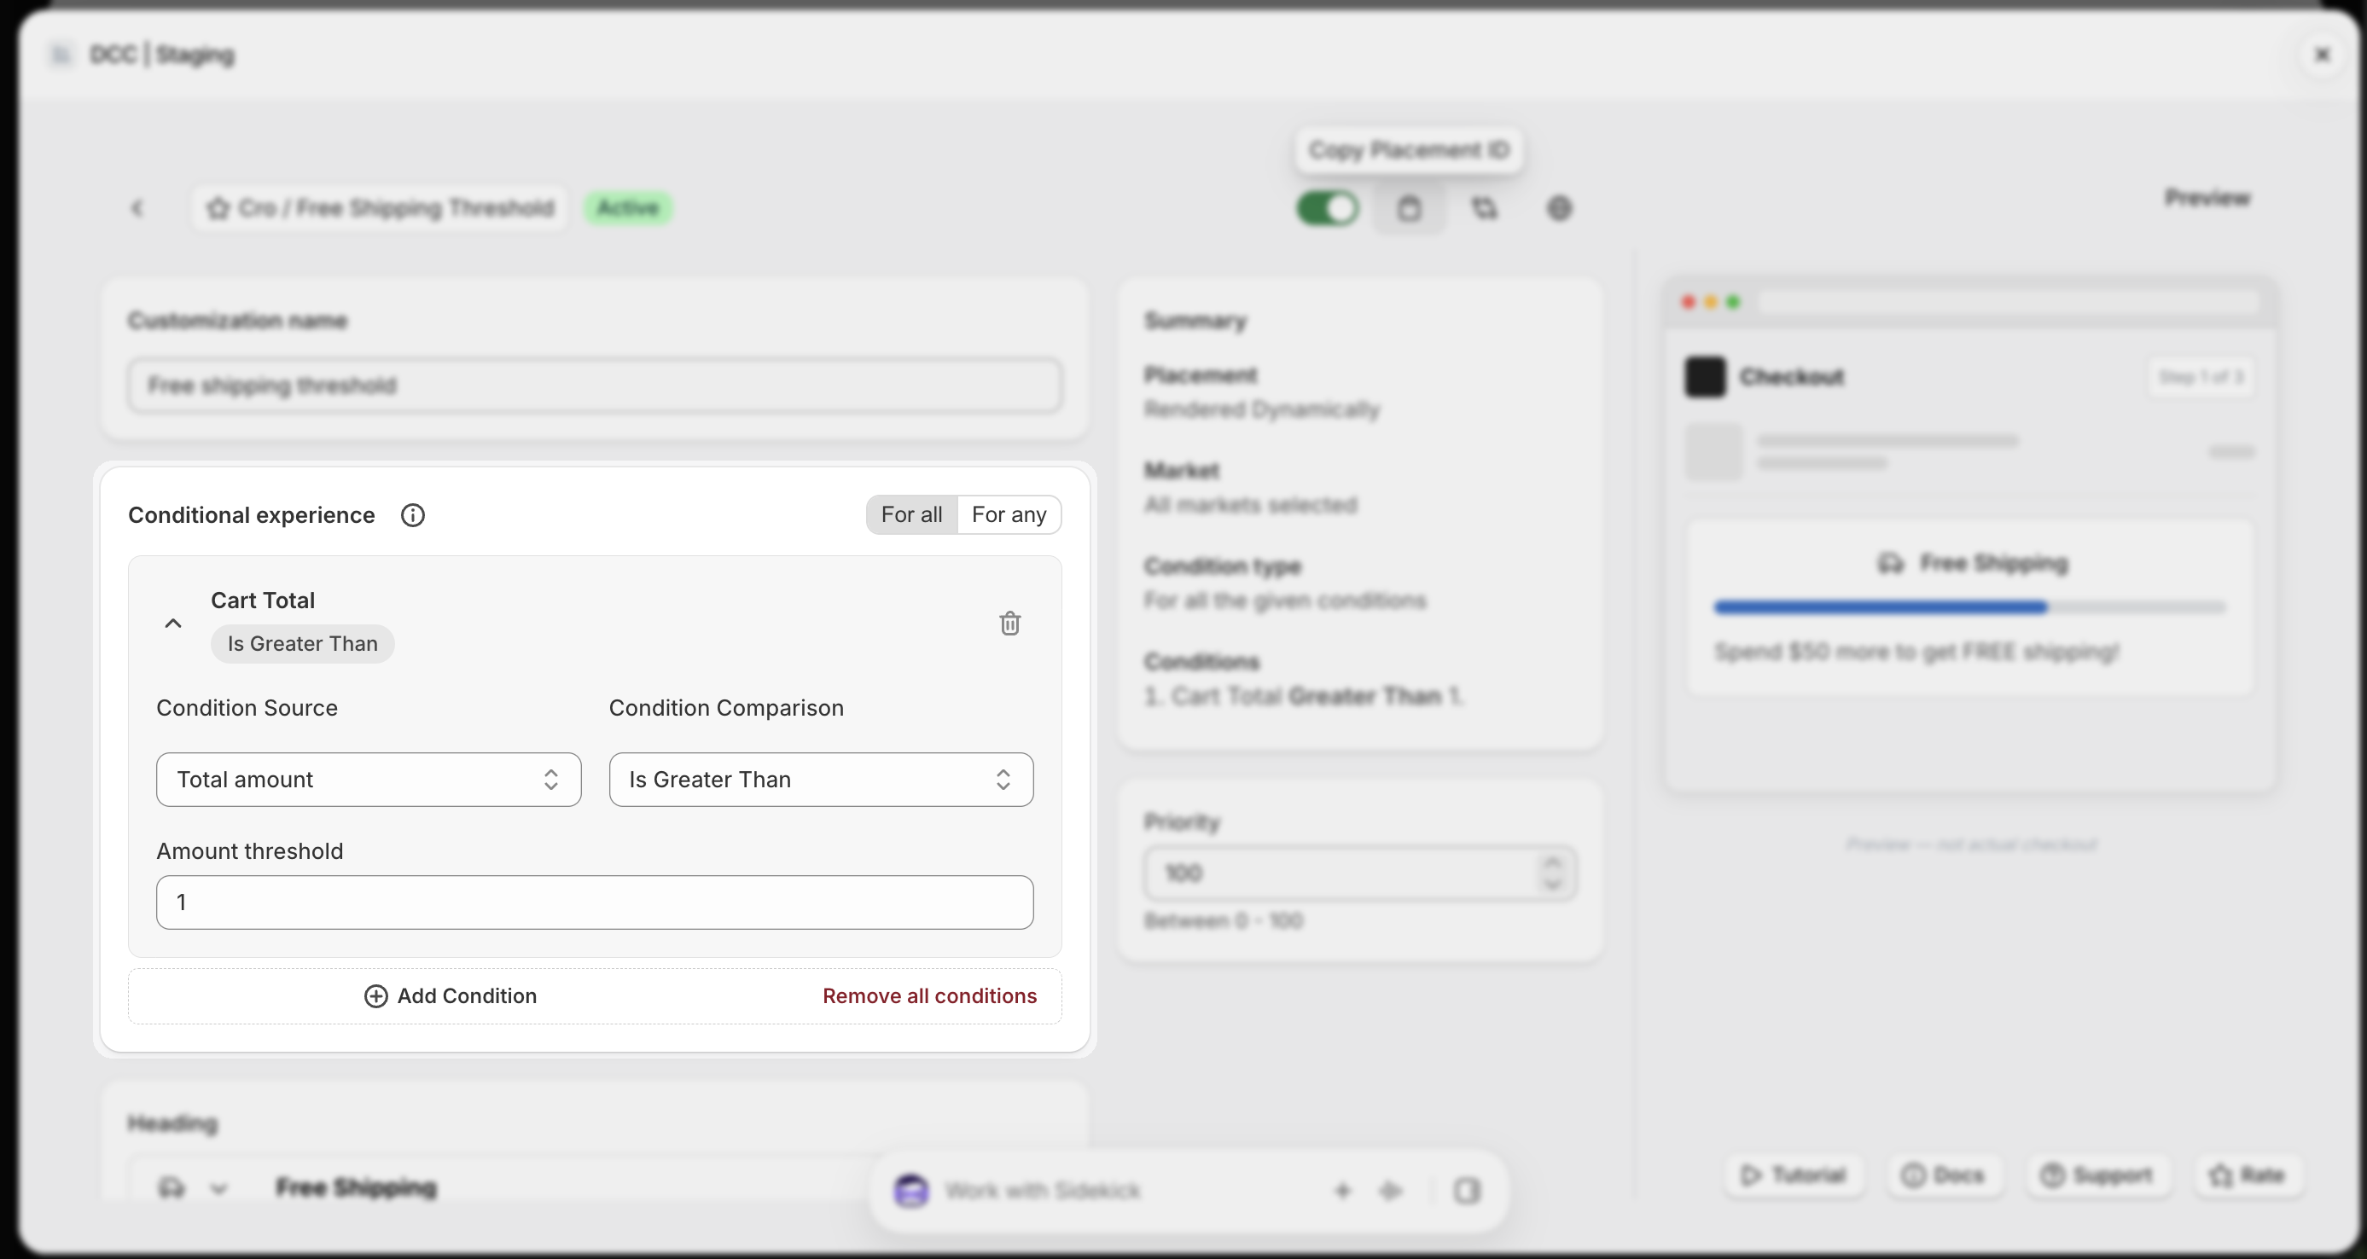Image resolution: width=2367 pixels, height=1259 pixels.
Task: Click the star icon before Cro / Free Shipping Threshold
Action: point(218,208)
